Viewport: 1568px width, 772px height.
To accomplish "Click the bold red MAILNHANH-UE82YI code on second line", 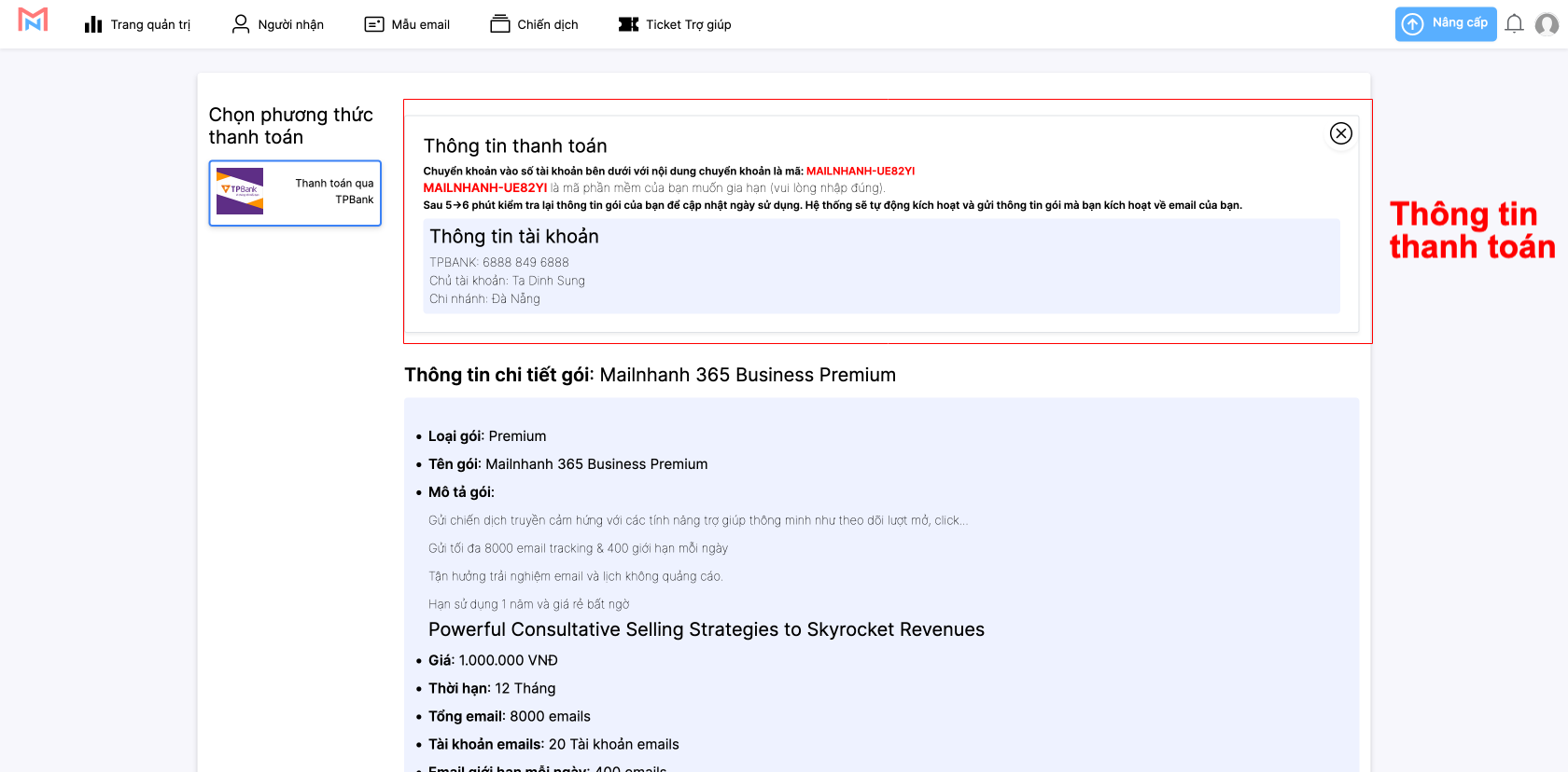I will click(x=485, y=187).
